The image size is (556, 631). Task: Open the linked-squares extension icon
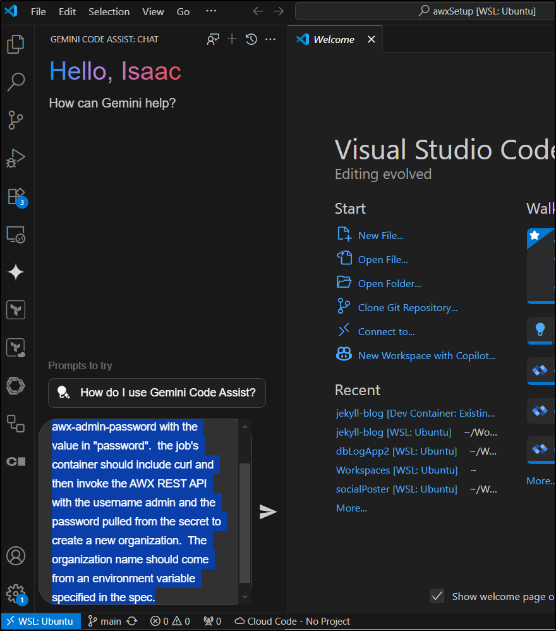tap(16, 424)
